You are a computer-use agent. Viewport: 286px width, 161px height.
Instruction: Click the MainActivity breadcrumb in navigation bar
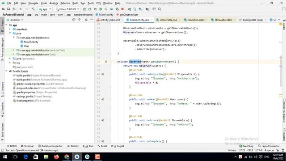click(104, 15)
